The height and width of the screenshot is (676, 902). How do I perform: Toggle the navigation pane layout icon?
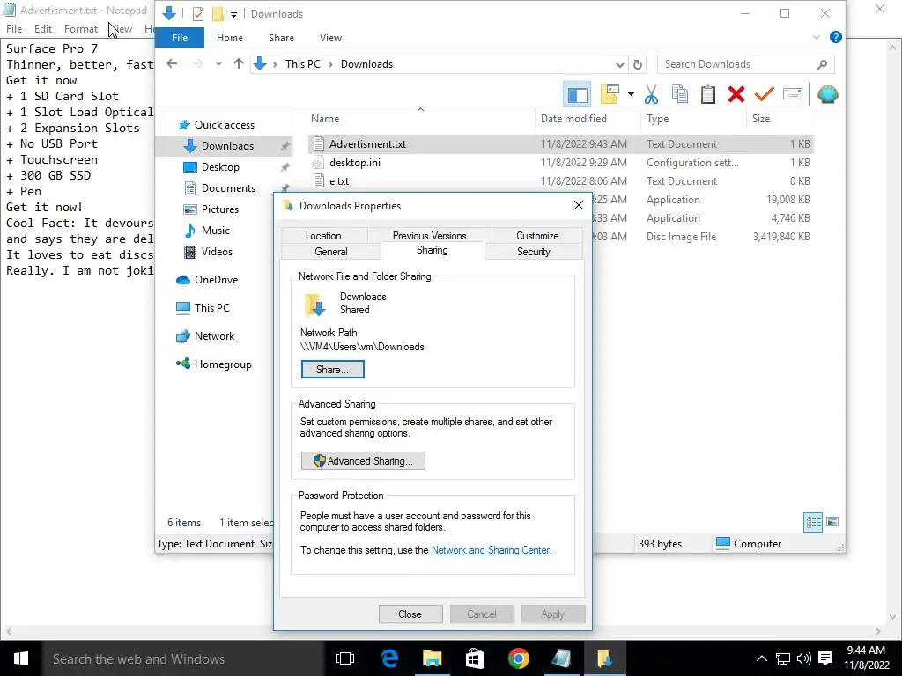point(577,94)
